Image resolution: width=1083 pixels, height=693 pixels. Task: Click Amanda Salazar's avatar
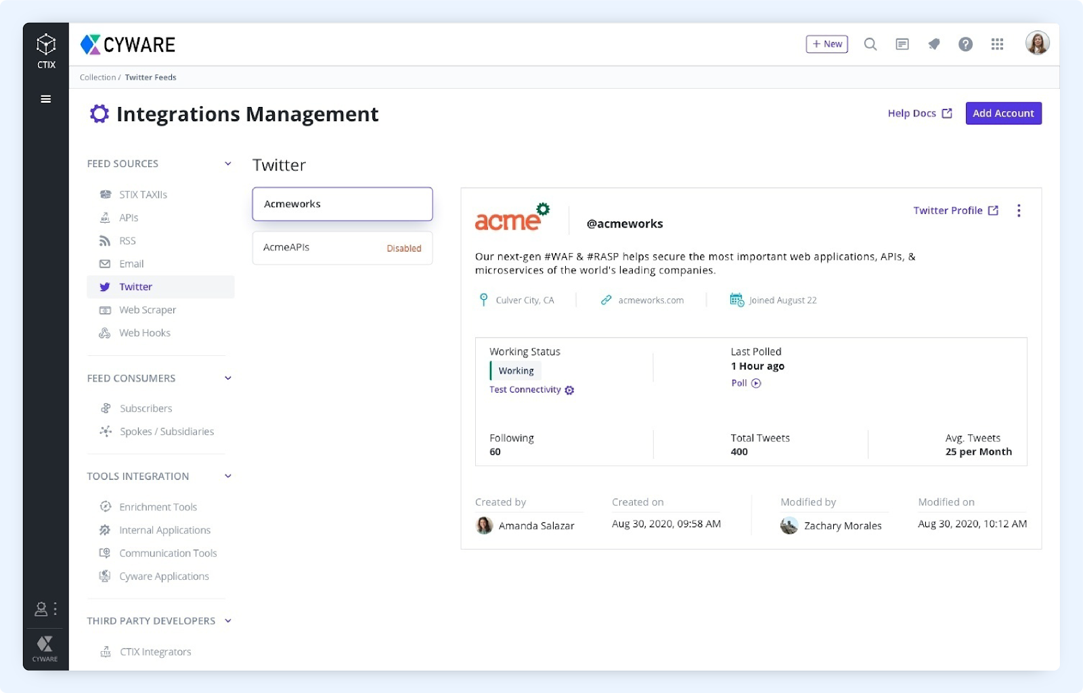(484, 525)
